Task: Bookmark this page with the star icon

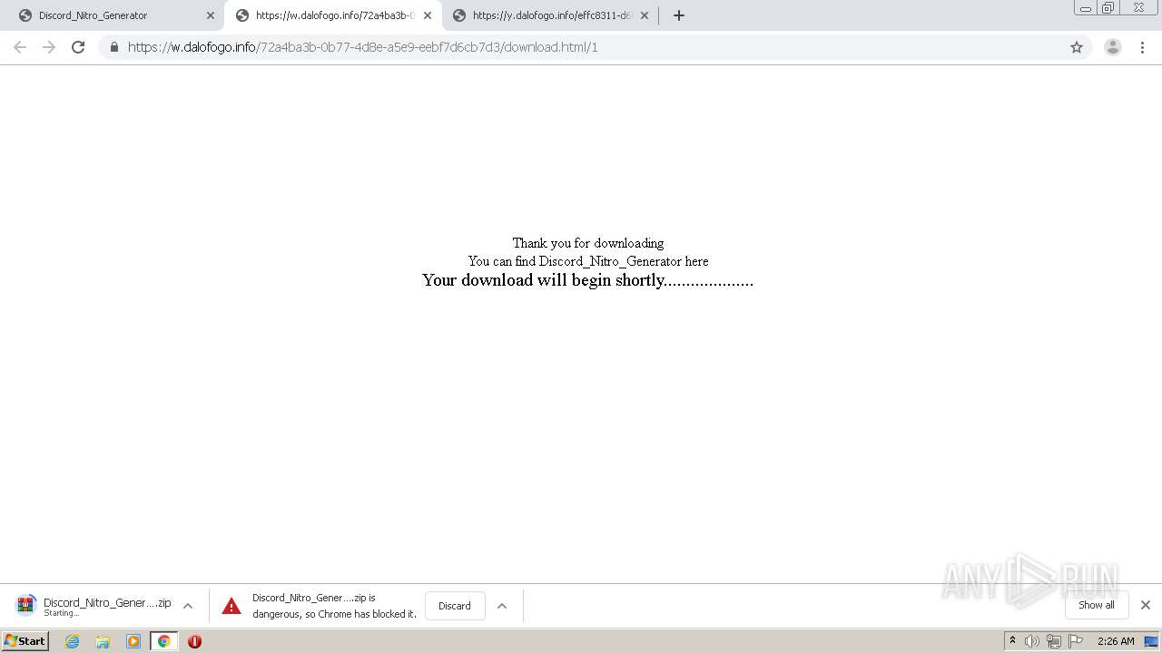Action: click(1077, 47)
